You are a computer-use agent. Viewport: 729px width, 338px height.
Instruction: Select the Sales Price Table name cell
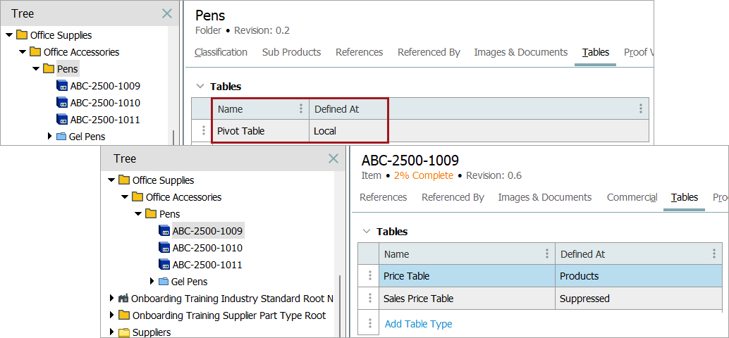[467, 298]
